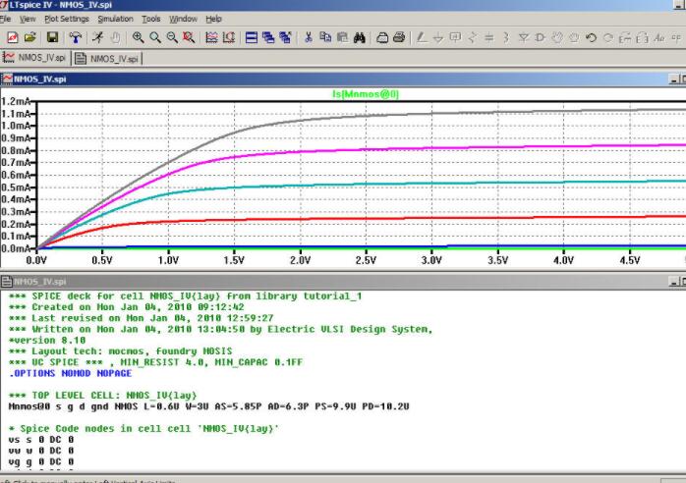Viewport: 686px width, 483px height.
Task: Click the Is(Mnmos@0) trace label
Action: tap(366, 93)
